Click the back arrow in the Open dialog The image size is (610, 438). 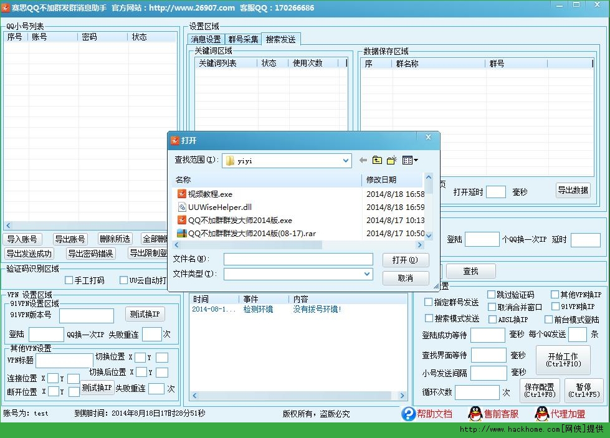(x=362, y=160)
